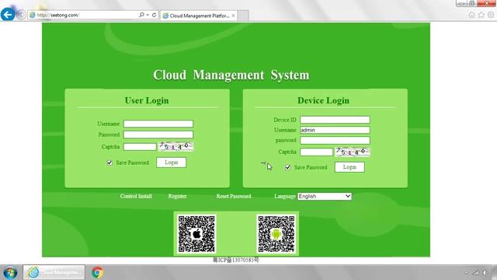Toggle User Login Save Password checkbox
The width and height of the screenshot is (497, 280).
tap(109, 163)
